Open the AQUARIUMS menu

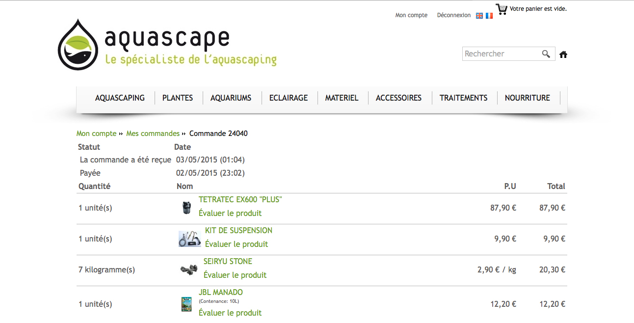(x=231, y=98)
